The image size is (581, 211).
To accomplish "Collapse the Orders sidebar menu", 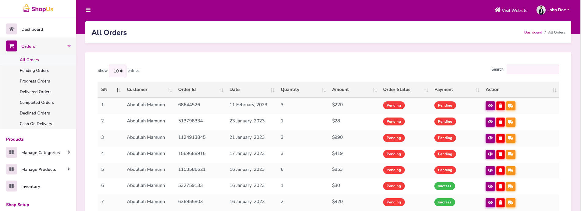I will pyautogui.click(x=69, y=46).
